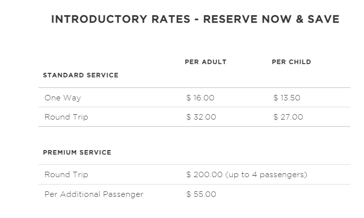Select the $ 16.00 adult one-way price
The image size is (364, 218).
[200, 98]
